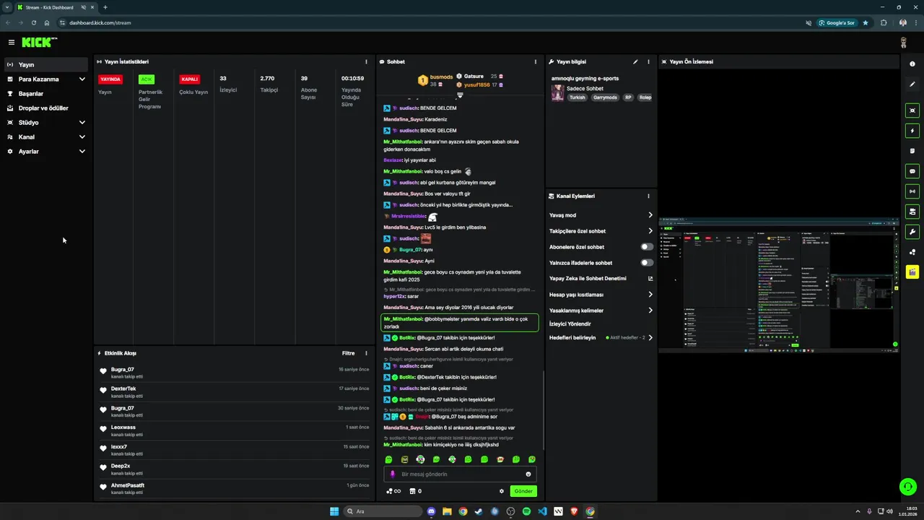Image resolution: width=924 pixels, height=520 pixels.
Task: Click the yellow clapperboard clip icon
Action: (912, 272)
